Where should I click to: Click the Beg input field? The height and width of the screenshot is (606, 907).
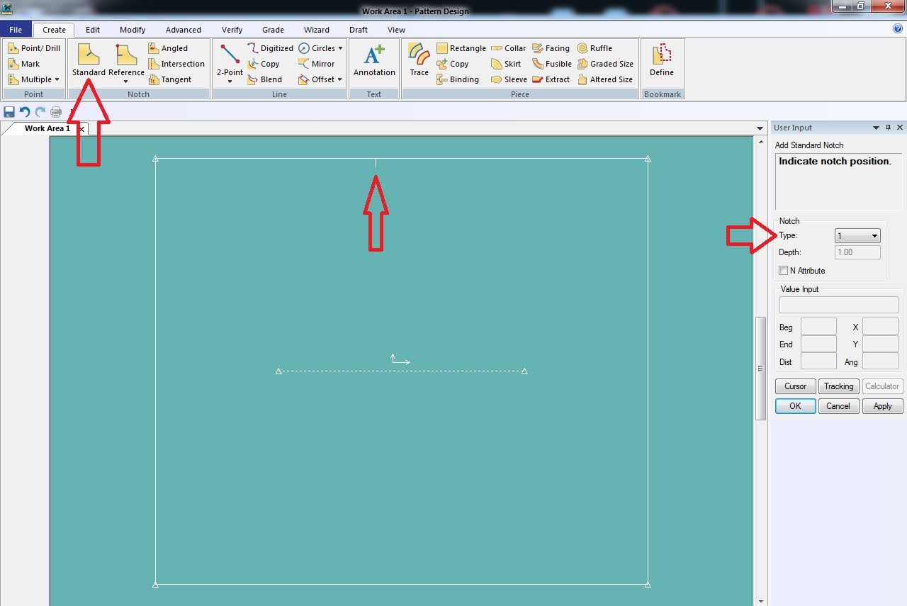[818, 327]
